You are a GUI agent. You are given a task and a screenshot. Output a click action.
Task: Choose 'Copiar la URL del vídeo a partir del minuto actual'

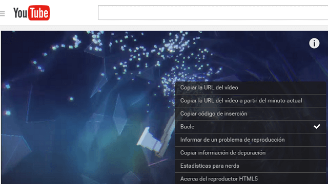(251, 101)
